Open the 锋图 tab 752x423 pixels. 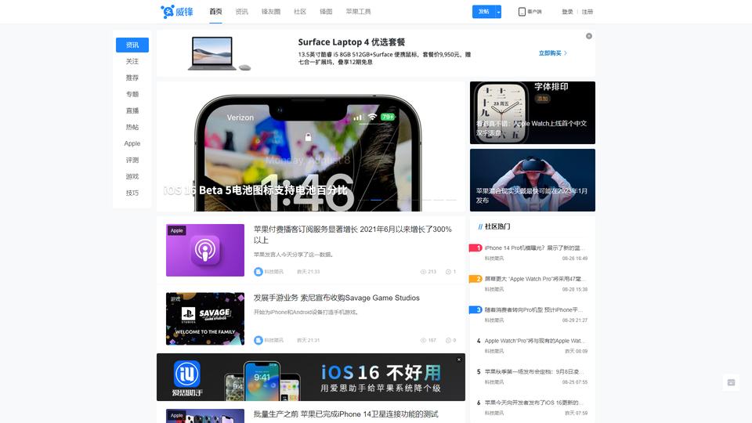tap(326, 12)
